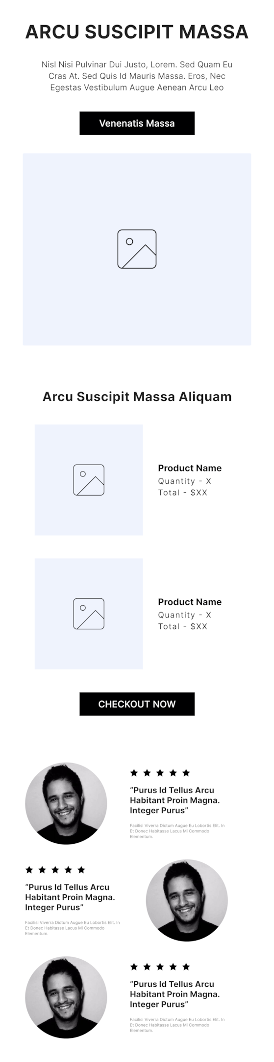Click the second product's Quantity - X line
Image resolution: width=274 pixels, height=1062 pixels.
point(185,615)
